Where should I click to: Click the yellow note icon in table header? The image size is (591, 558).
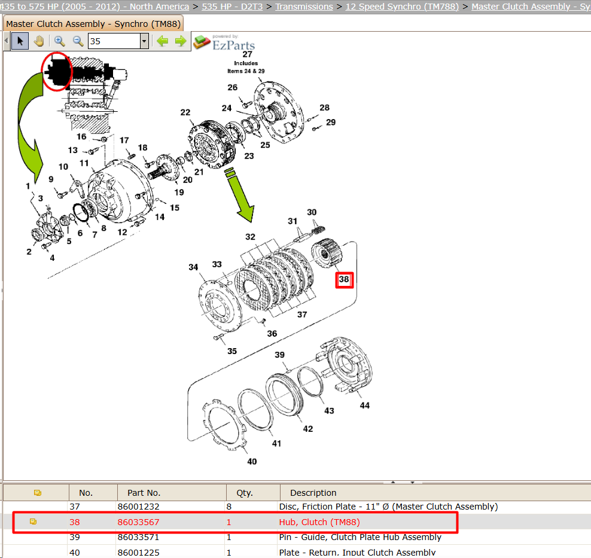click(x=37, y=492)
